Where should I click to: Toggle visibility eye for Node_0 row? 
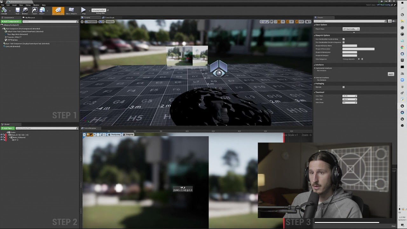point(2,137)
